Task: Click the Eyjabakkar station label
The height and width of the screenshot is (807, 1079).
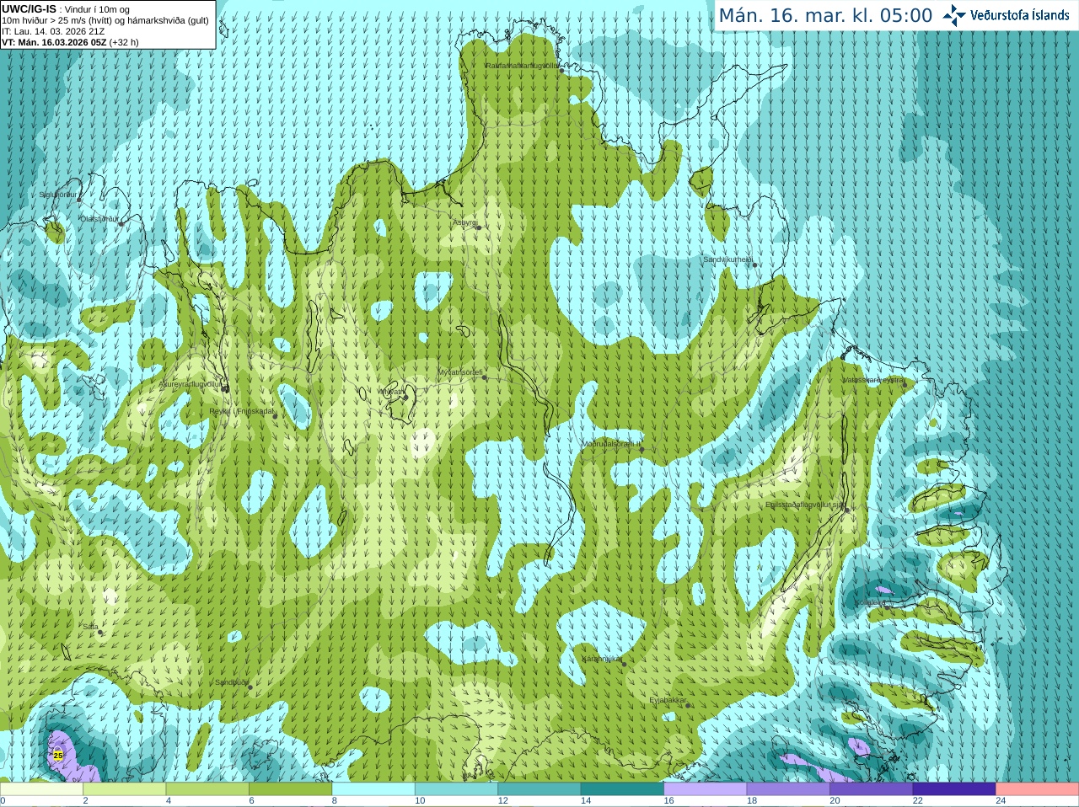Action: click(668, 700)
